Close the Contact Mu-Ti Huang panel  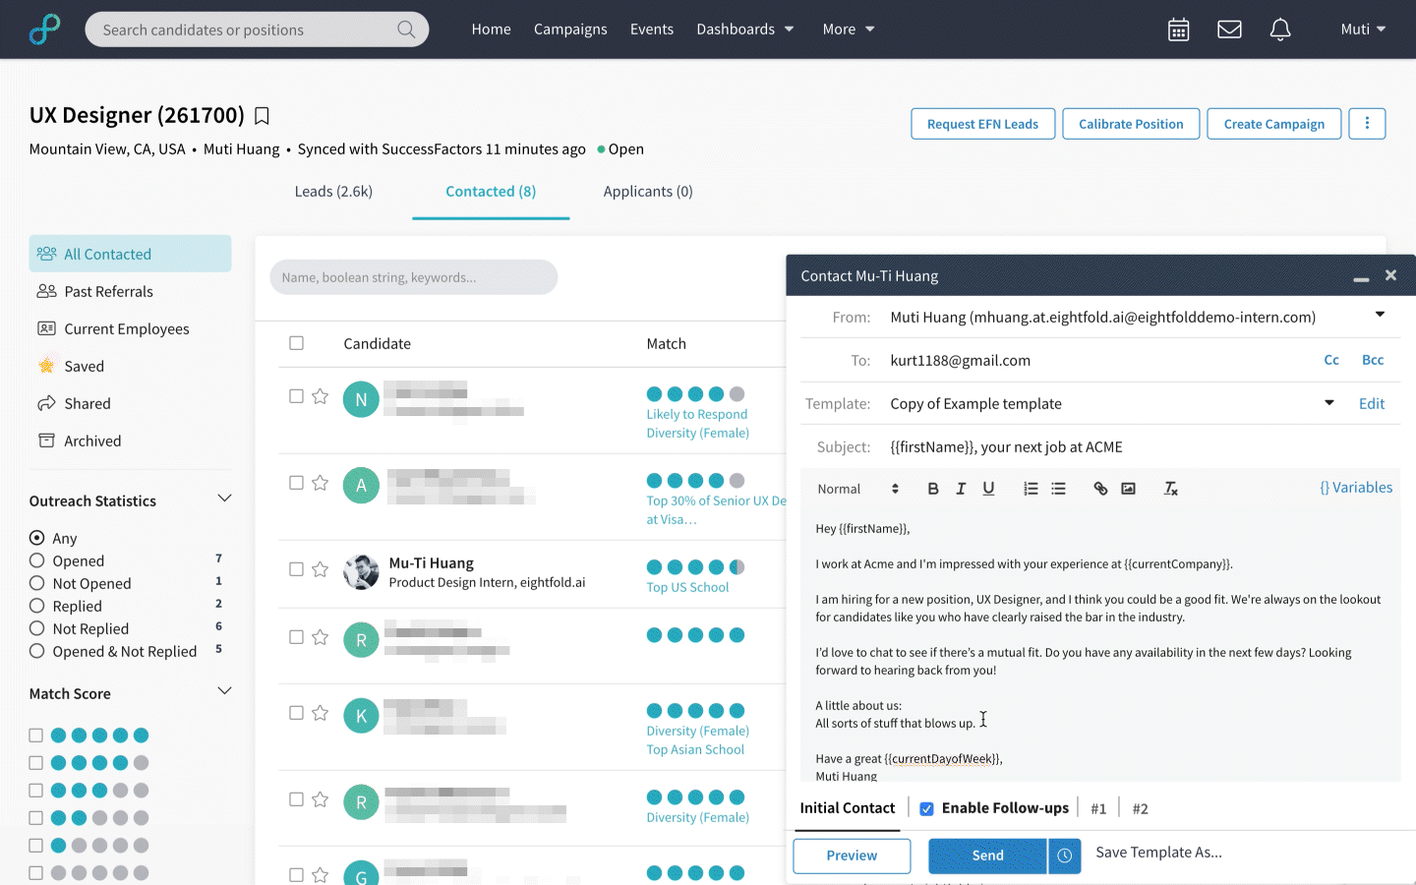click(x=1390, y=275)
